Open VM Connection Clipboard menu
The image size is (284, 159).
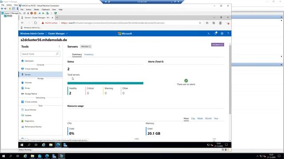45,10
